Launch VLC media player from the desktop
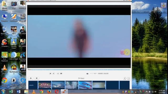Image resolution: width=168 pixels, height=94 pixels. coord(4,69)
